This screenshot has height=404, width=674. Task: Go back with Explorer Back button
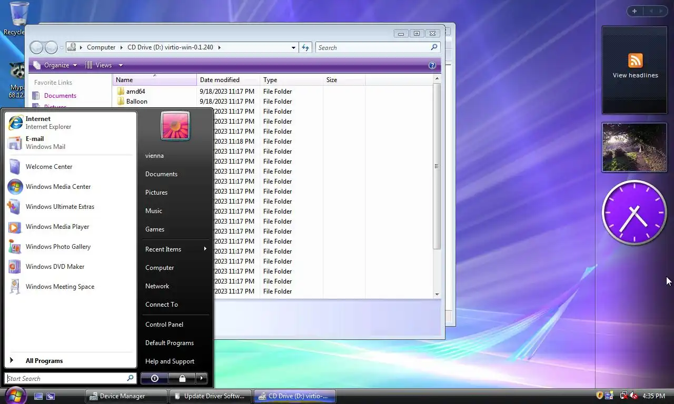click(x=36, y=47)
